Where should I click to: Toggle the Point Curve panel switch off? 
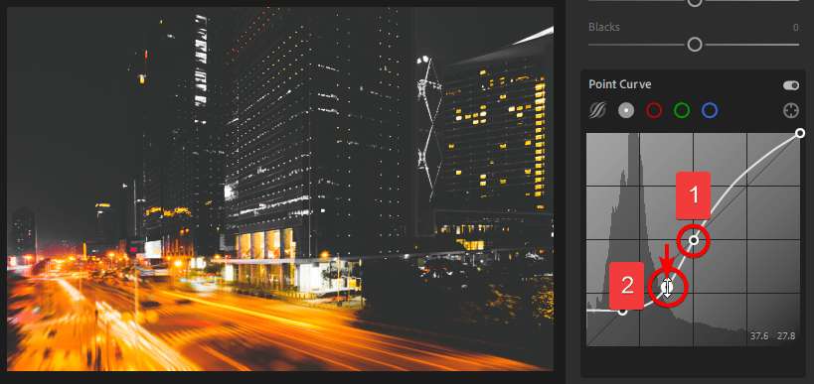point(791,85)
